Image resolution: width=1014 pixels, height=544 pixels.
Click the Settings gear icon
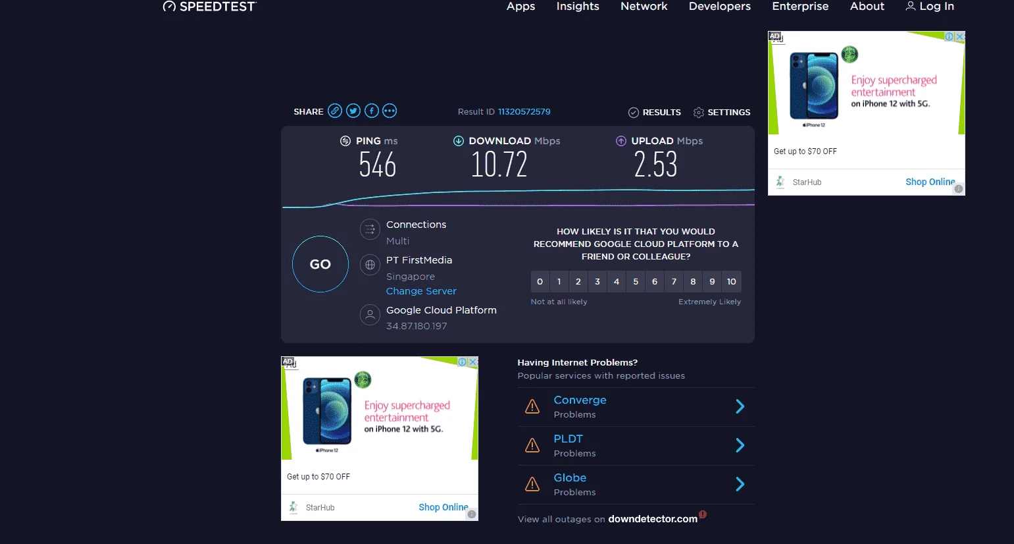699,113
